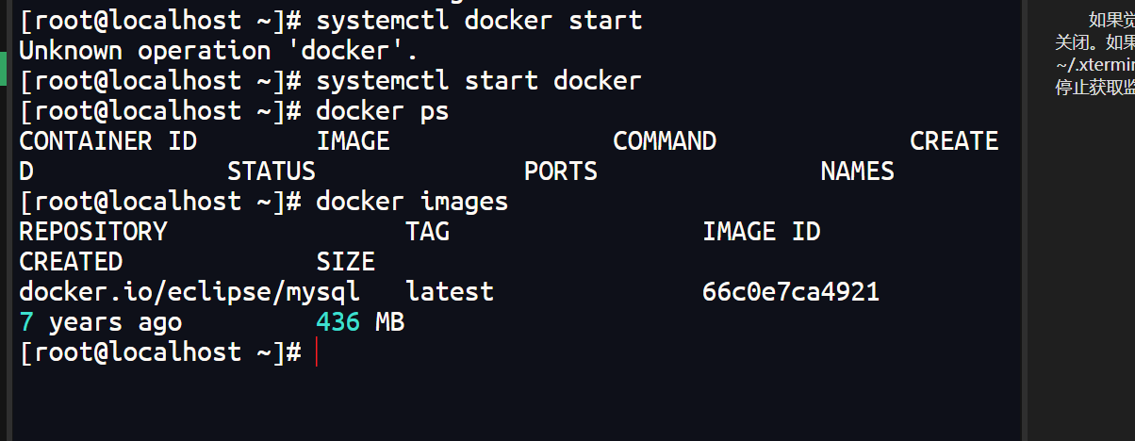Click the 'docker images' command text

(412, 202)
